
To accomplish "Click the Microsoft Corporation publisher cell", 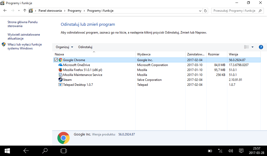I will (x=152, y=65).
